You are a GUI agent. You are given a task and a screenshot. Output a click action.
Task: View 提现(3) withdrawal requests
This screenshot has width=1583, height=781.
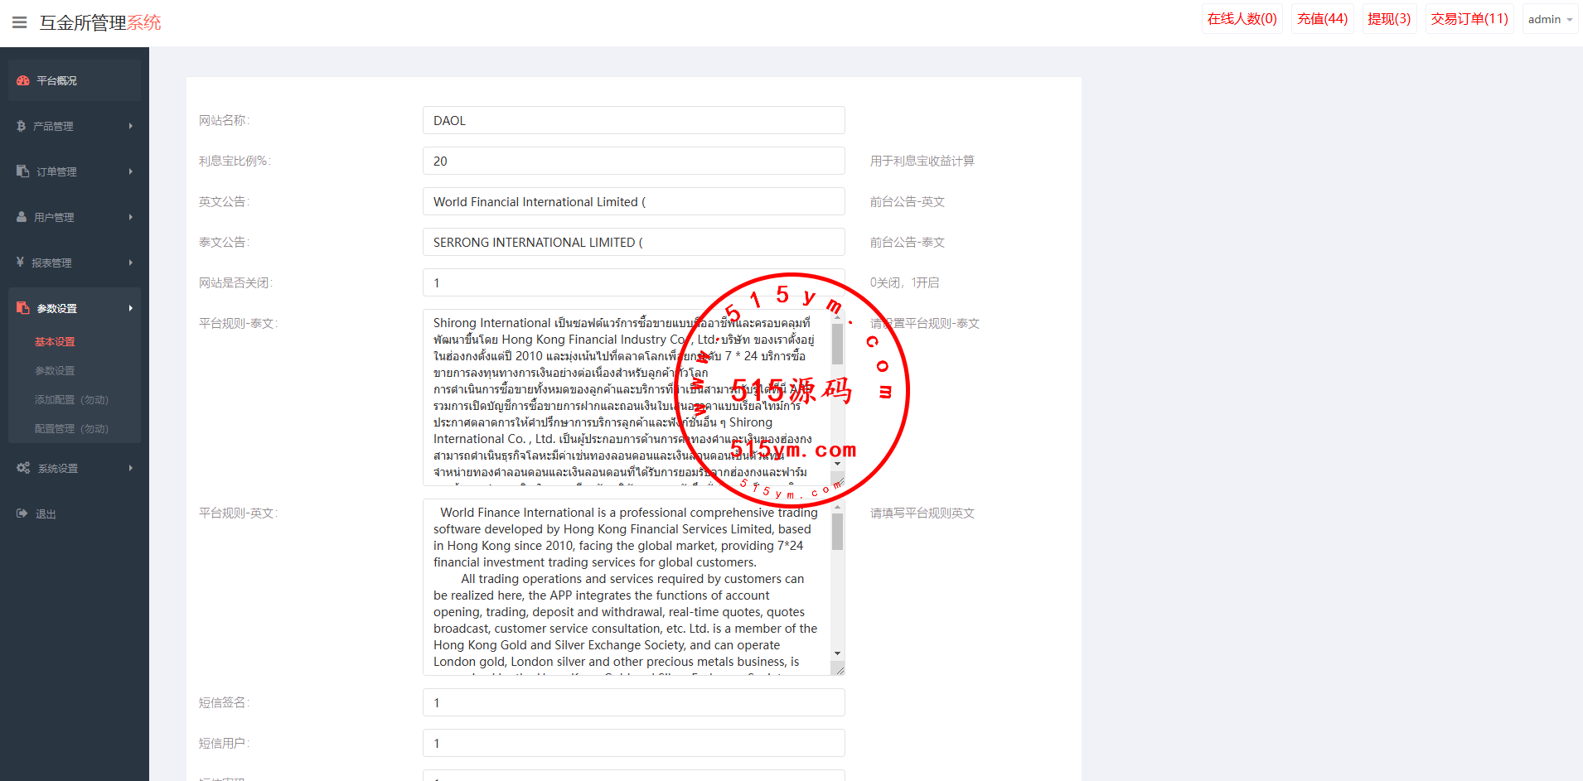click(x=1389, y=19)
